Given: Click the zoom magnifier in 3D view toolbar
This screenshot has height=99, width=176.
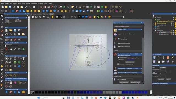Looking at the screenshot, I should (x=48, y=17).
